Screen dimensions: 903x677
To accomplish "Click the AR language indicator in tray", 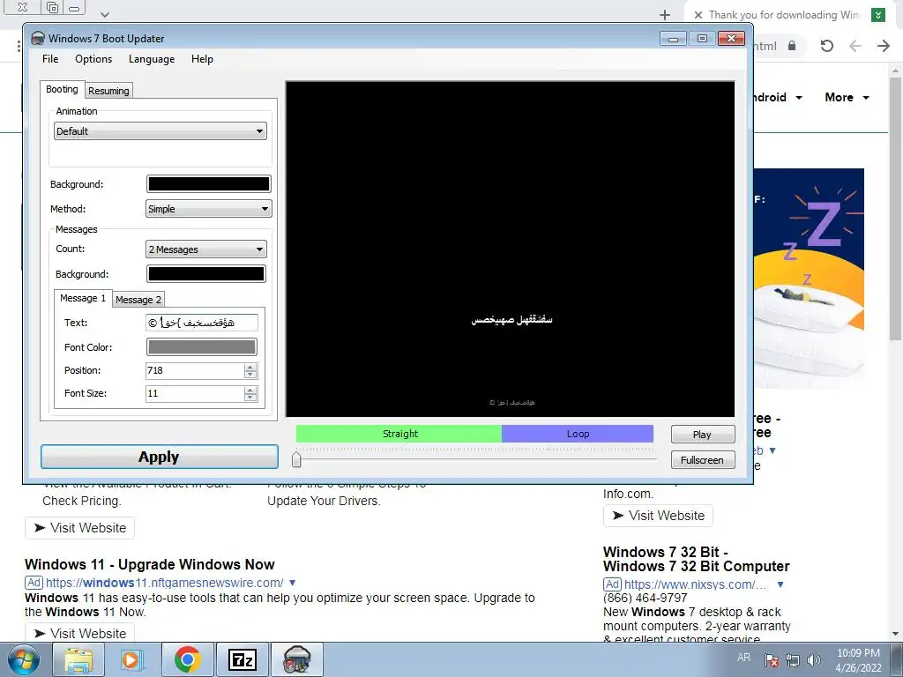I will coord(743,658).
